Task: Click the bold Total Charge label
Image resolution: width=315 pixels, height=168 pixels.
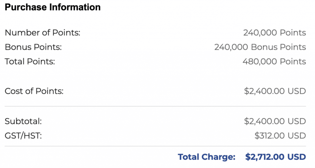Action: [x=206, y=157]
